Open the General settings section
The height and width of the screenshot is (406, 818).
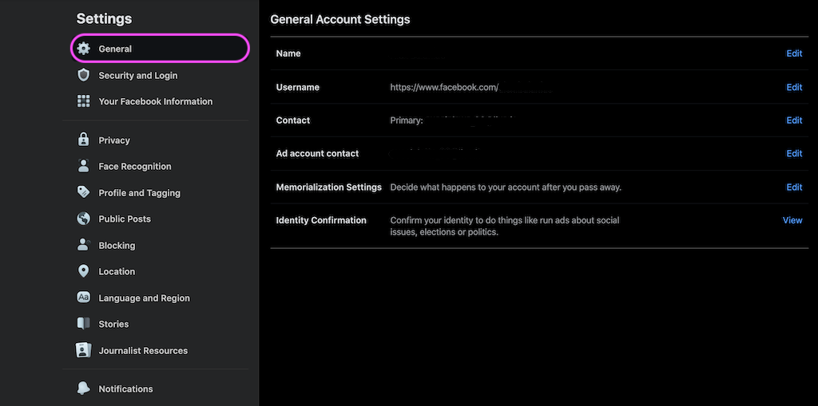click(160, 49)
